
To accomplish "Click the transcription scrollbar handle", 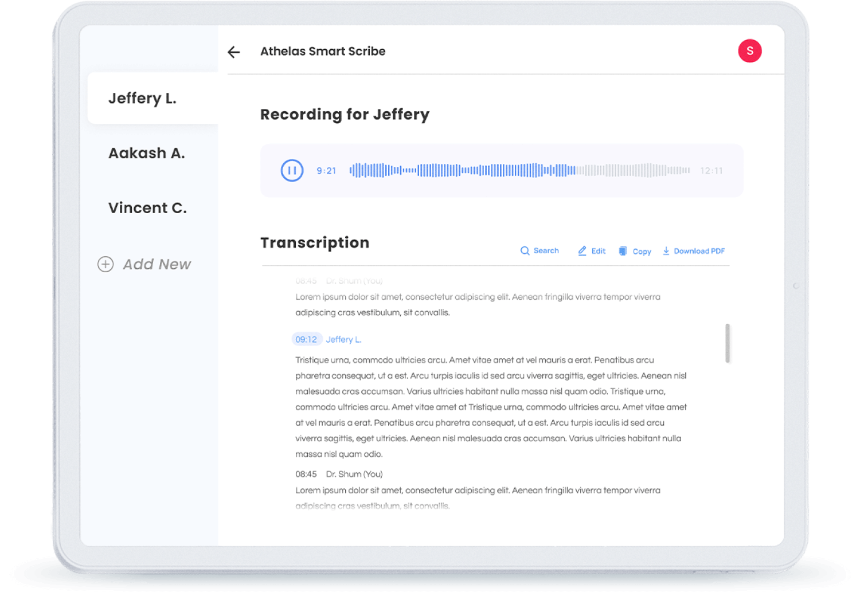I will click(x=728, y=343).
